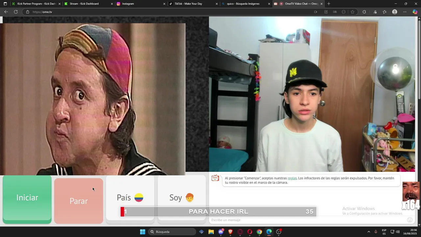This screenshot has width=421, height=237.
Task: Open OBS Studio from the taskbar
Action: [279, 232]
